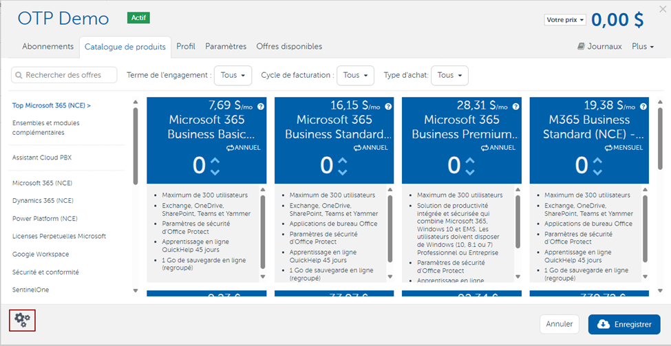
Task: Close the dialog with the X icon
Action: coord(663,9)
